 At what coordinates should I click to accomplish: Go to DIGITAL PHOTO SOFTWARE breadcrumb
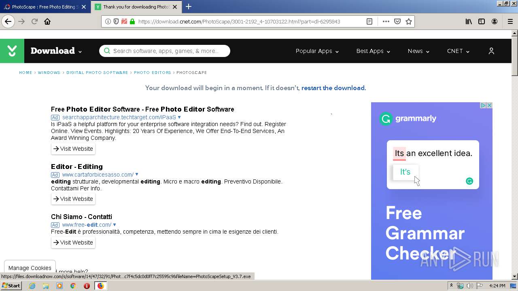pos(97,73)
